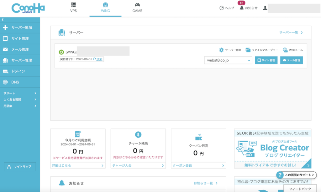Click the help question mark icon

(x=221, y=8)
